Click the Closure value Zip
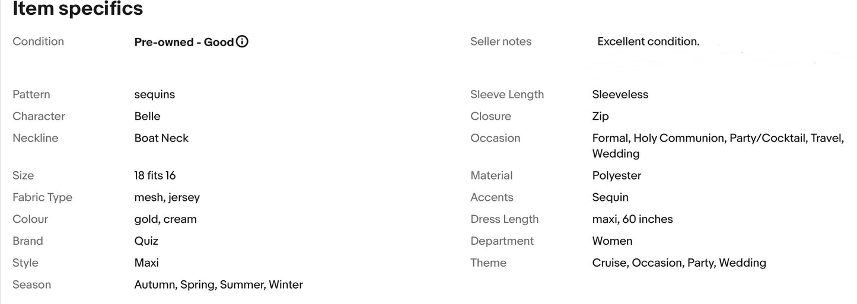Screen dimensions: 857x304 pos(601,116)
